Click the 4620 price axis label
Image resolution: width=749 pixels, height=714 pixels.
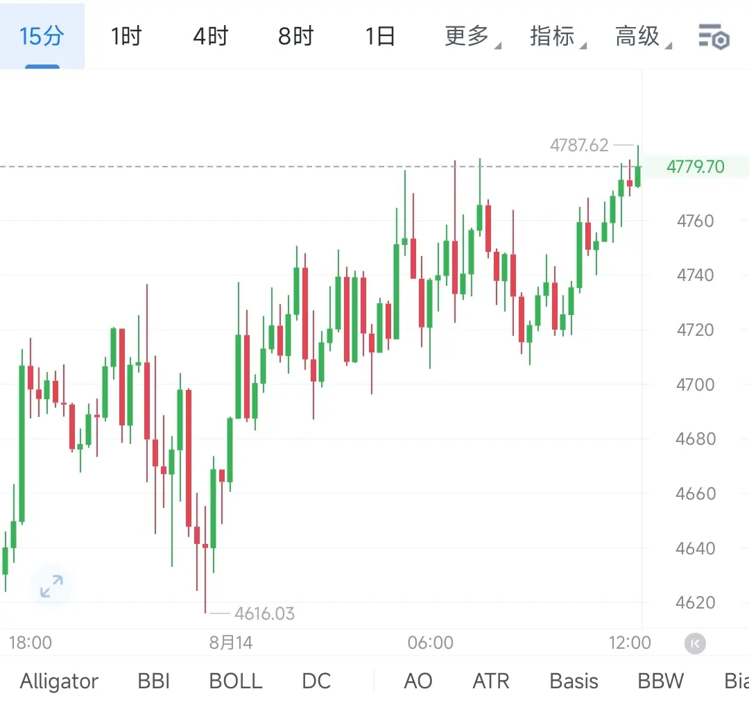pyautogui.click(x=696, y=603)
